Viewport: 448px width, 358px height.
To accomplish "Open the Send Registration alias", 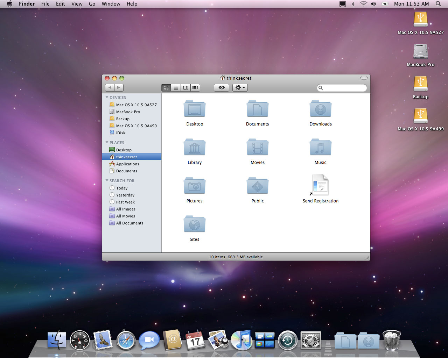I will (321, 185).
